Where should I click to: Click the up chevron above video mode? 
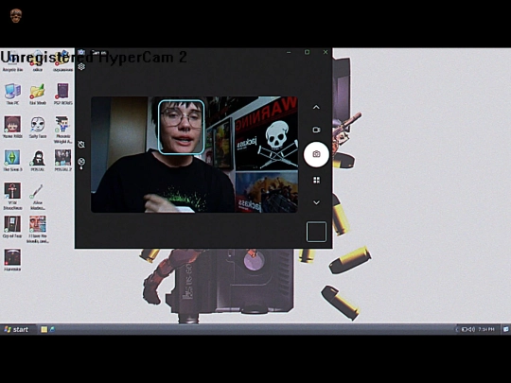click(316, 107)
